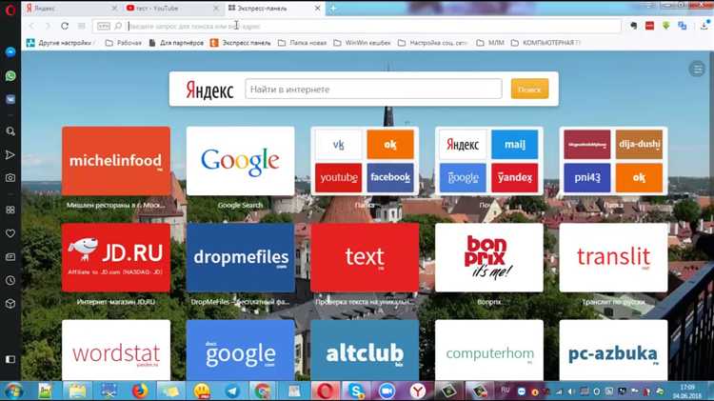
Task: Open the folder tile containing dlja-dushi and pni43
Action: coord(613,161)
